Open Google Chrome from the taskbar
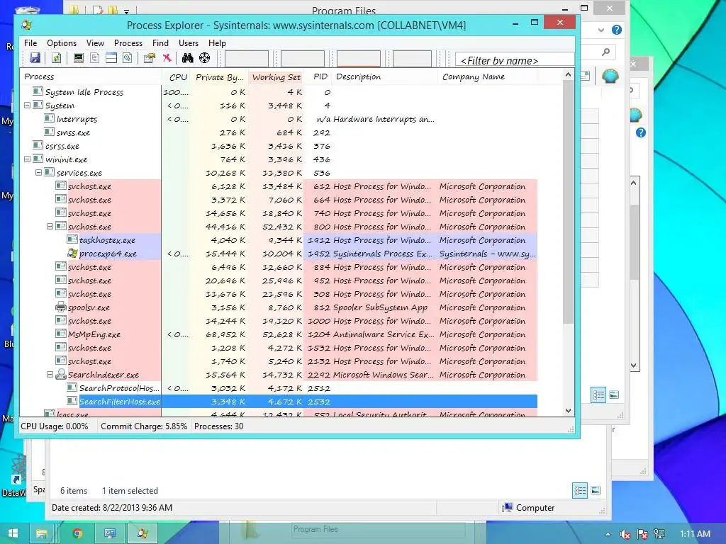The image size is (726, 544). click(x=77, y=533)
